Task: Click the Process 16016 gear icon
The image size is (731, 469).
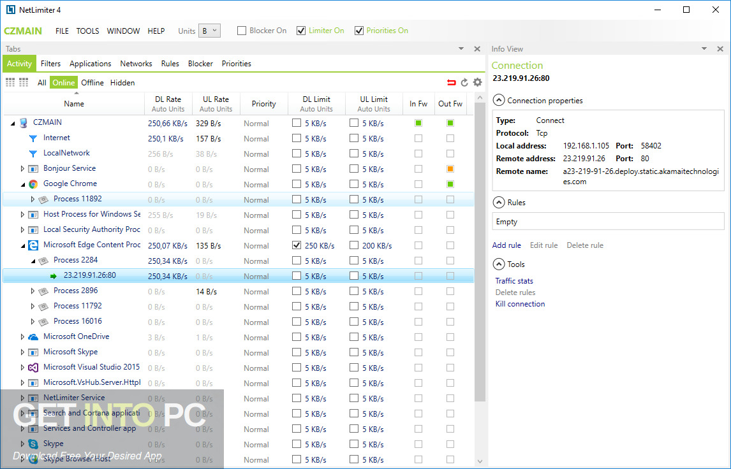Action: click(43, 322)
